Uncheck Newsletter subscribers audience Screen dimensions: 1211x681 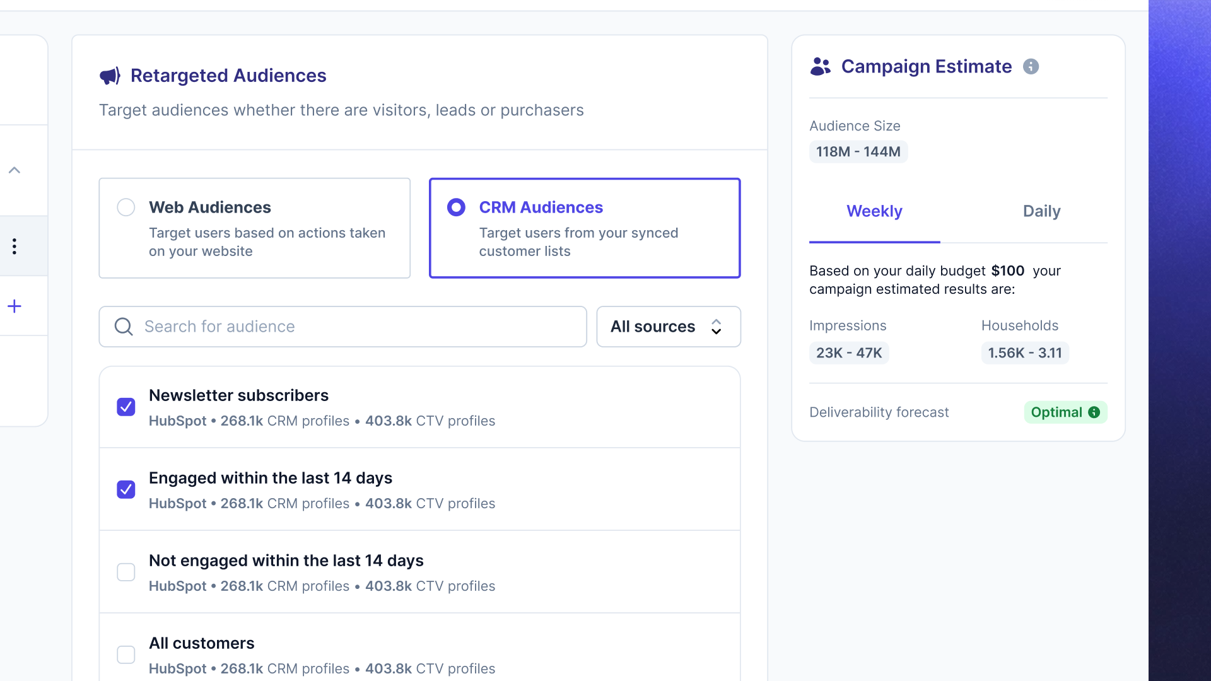(x=126, y=407)
